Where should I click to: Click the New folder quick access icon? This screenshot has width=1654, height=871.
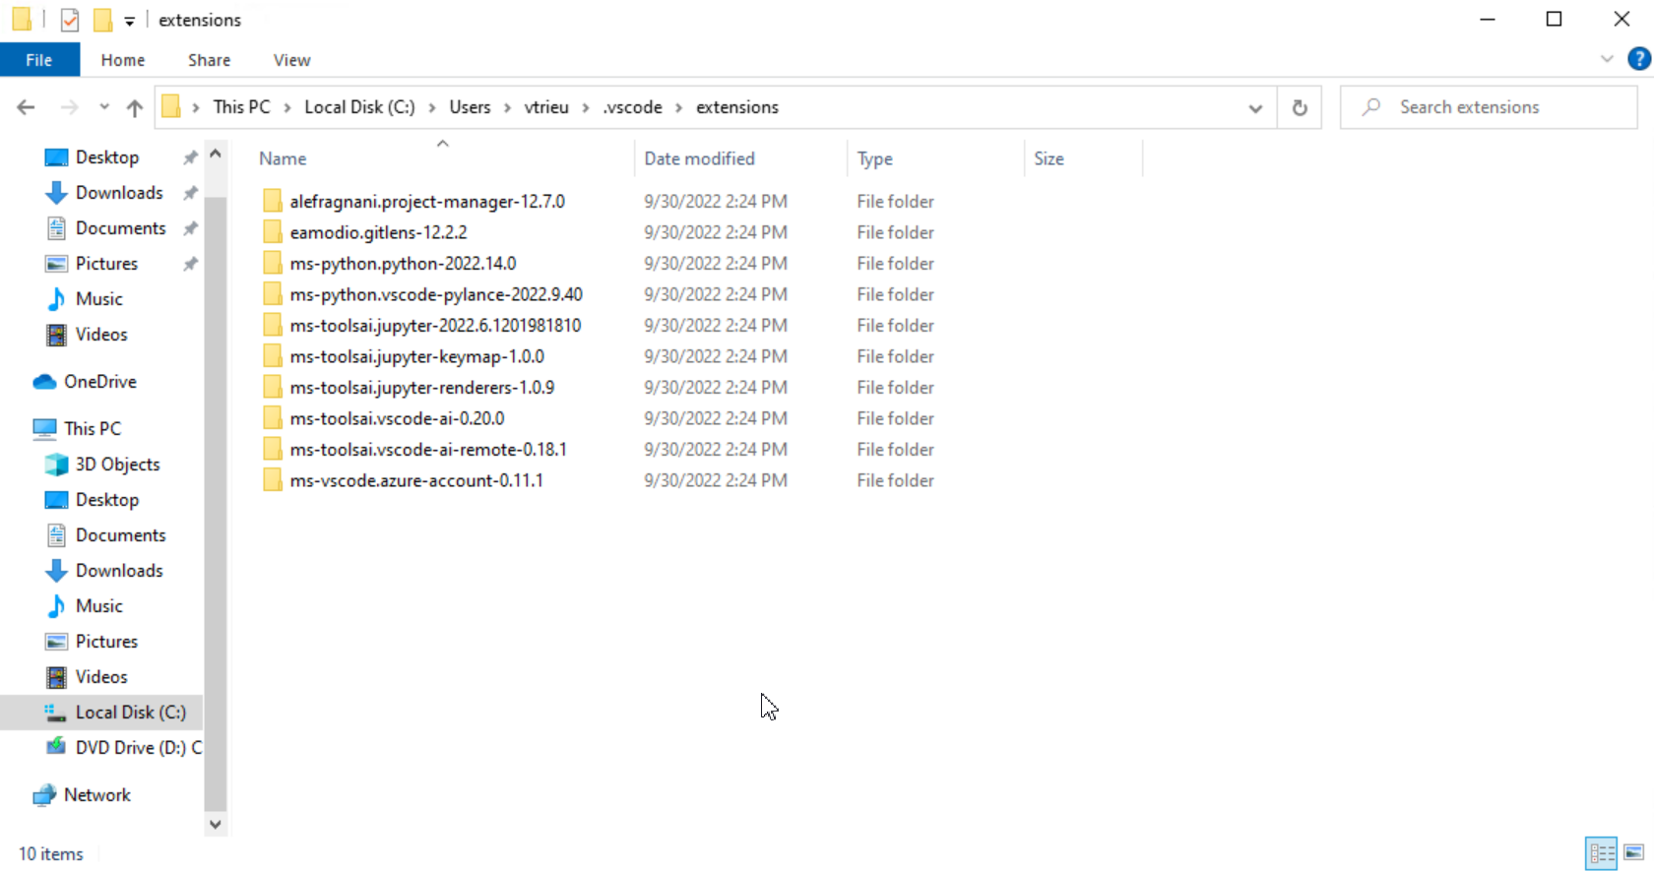pyautogui.click(x=102, y=20)
